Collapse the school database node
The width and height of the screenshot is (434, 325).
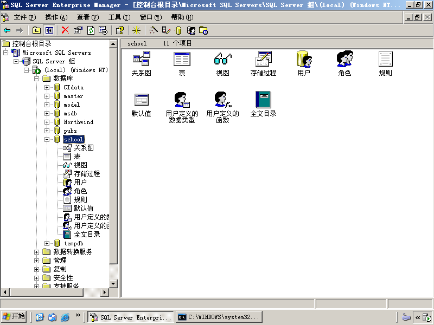tap(47, 140)
